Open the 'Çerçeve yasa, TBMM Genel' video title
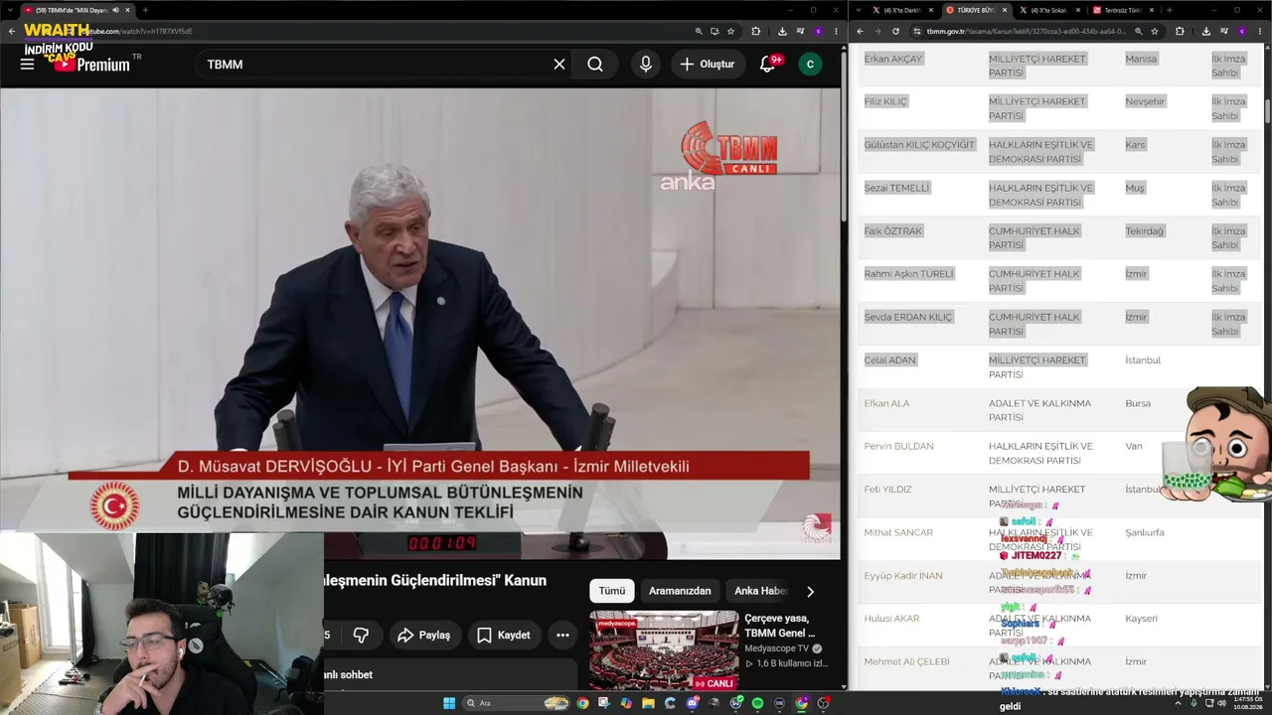Image resolution: width=1272 pixels, height=715 pixels. [x=780, y=625]
